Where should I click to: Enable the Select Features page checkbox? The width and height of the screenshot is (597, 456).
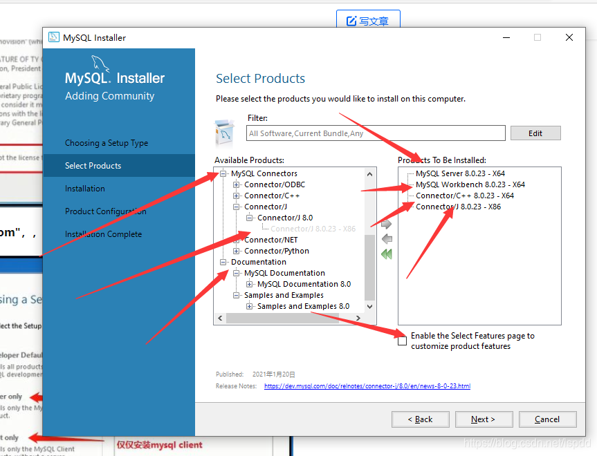[x=402, y=341]
